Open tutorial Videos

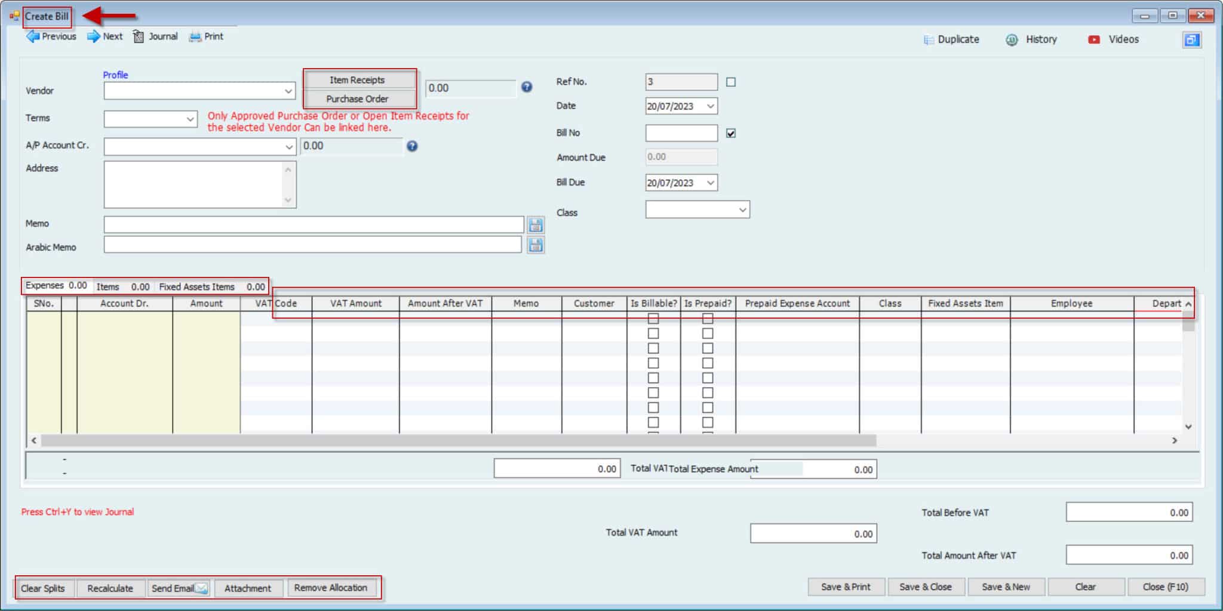coord(1113,39)
